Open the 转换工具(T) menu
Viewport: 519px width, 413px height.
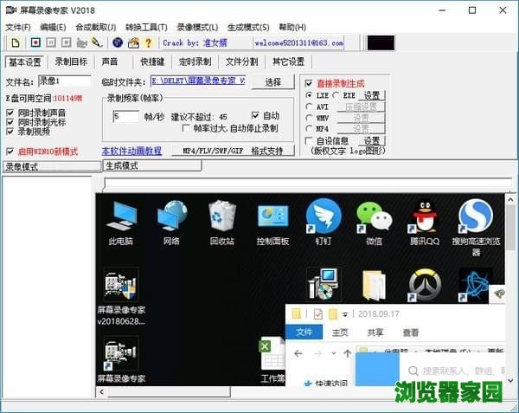pos(146,27)
